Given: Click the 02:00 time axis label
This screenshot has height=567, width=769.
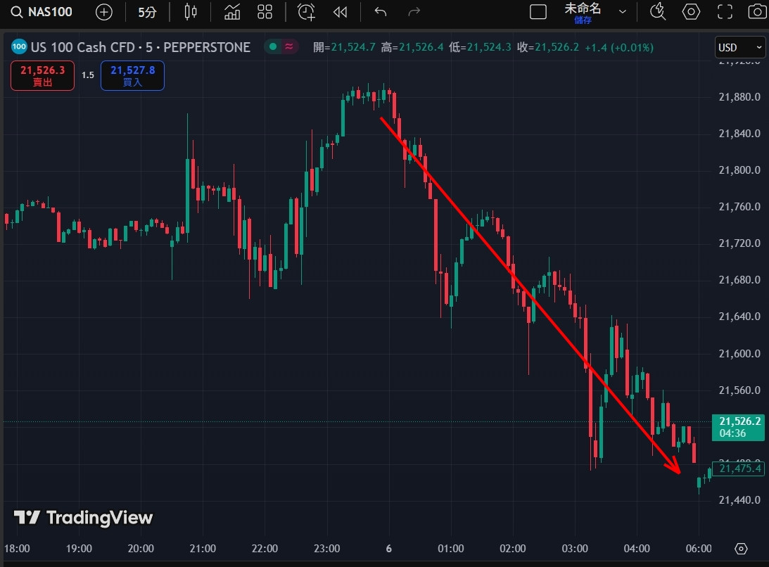Looking at the screenshot, I should click(x=512, y=549).
